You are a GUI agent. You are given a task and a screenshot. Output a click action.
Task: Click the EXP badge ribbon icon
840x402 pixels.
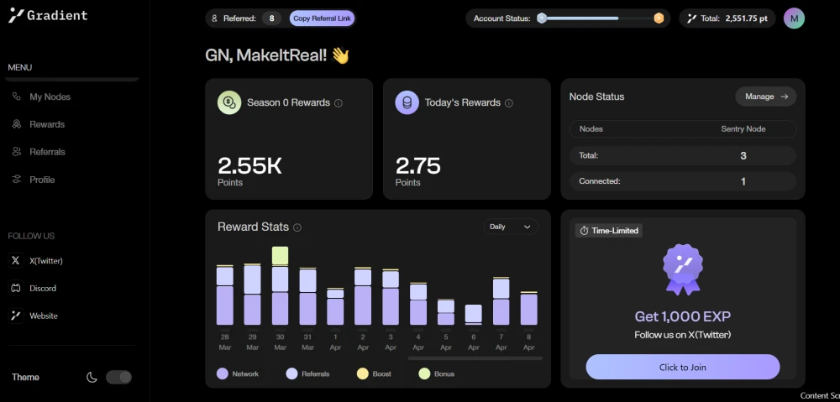click(x=682, y=269)
